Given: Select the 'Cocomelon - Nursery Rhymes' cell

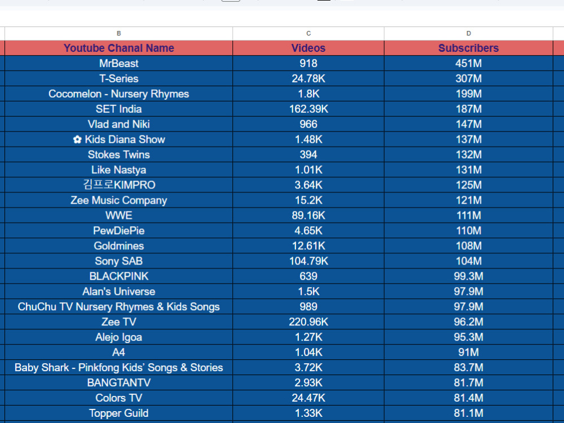Looking at the screenshot, I should point(118,94).
